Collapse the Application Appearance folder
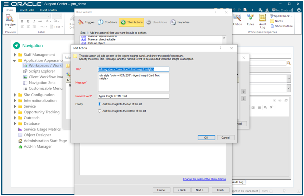 point(14,60)
